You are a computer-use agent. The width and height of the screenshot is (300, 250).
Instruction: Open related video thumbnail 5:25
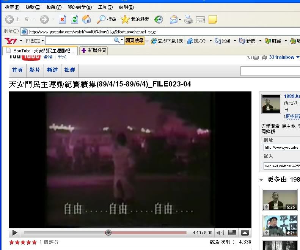[280, 200]
